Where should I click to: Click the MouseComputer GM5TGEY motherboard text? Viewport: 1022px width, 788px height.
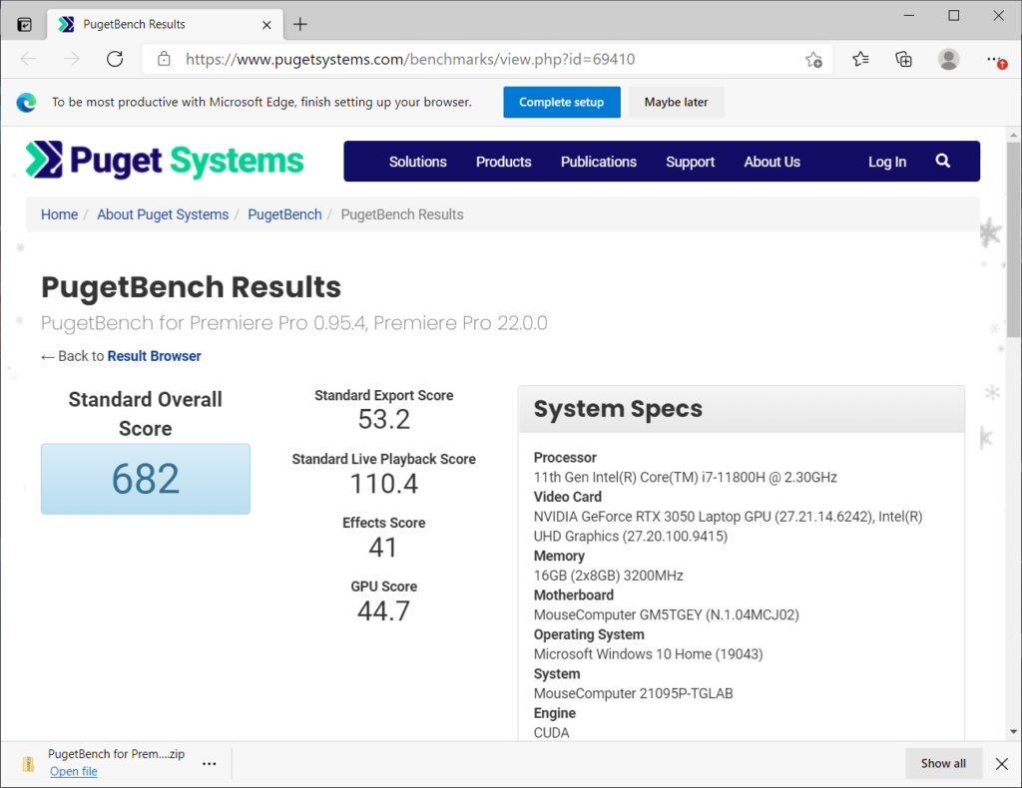[x=666, y=614]
